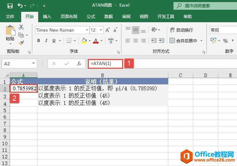Click the Select All corner triangle
Image resolution: width=237 pixels, height=166 pixels.
7,75
